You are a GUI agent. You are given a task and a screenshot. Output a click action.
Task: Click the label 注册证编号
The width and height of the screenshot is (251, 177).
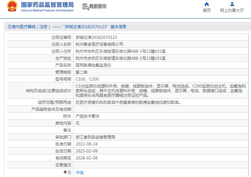click(x=61, y=37)
